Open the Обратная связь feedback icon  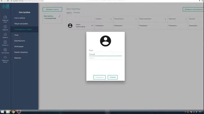click(5, 57)
